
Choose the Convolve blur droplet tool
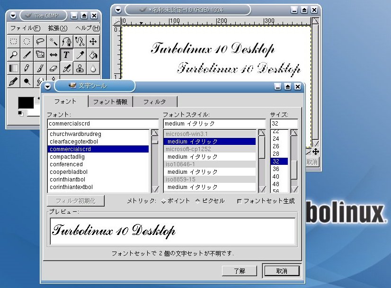93,68
